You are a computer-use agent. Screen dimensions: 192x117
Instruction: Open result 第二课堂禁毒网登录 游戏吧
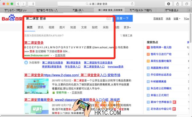pyautogui.click(x=72, y=100)
